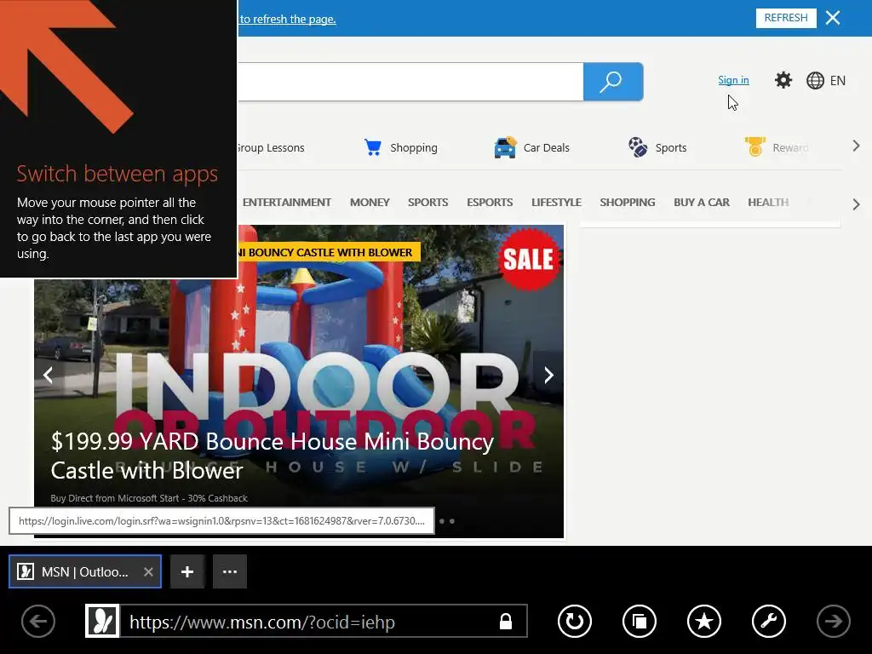Open the Car Deals shortcut label
This screenshot has width=872, height=654.
coord(546,148)
